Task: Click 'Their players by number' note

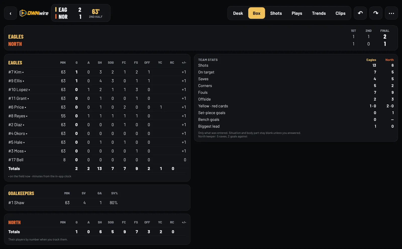Action: point(38,239)
